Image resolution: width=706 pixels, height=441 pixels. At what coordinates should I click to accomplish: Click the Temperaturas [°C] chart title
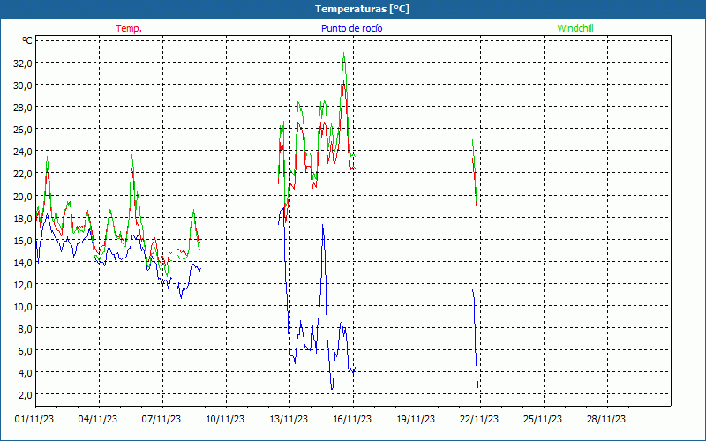362,9
